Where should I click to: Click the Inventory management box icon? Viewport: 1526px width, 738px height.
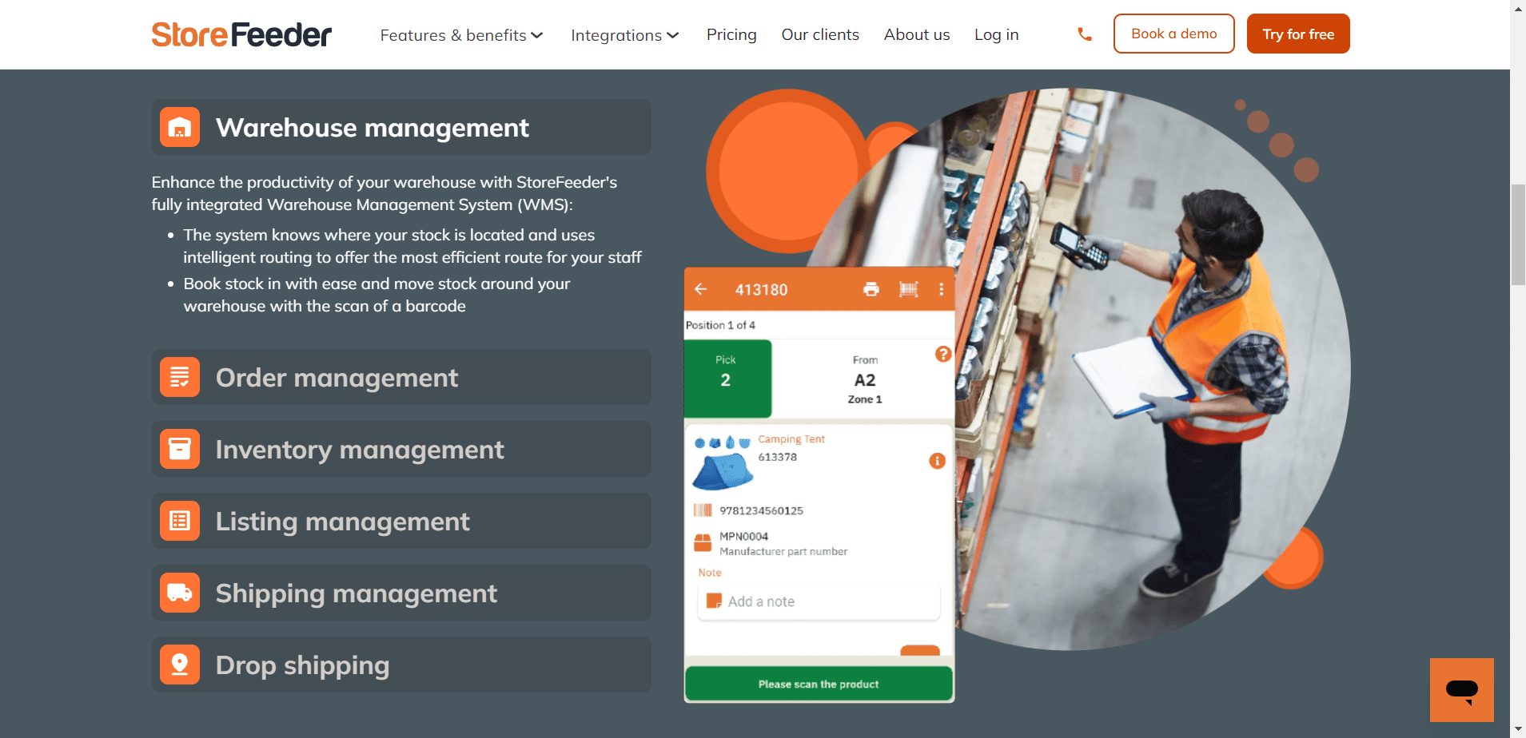point(180,449)
